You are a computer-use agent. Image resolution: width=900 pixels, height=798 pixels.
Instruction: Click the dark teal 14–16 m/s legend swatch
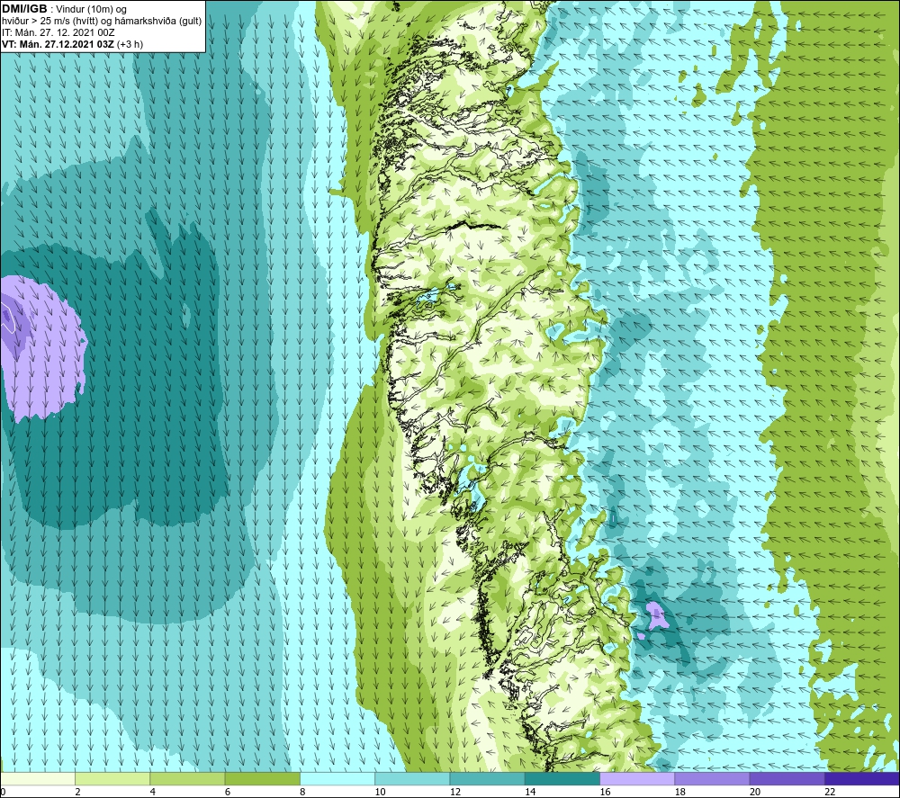562,778
